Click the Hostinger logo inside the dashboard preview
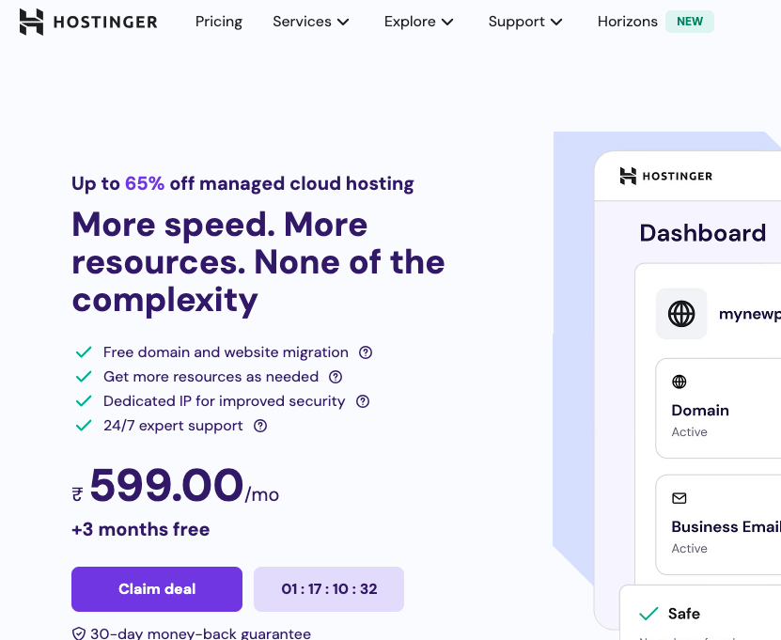 (x=666, y=176)
